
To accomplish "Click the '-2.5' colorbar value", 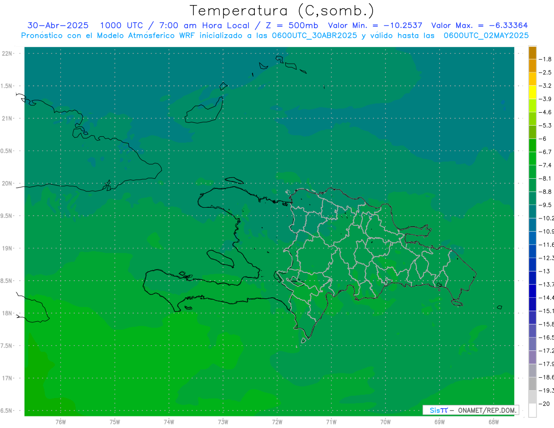I will point(546,72).
